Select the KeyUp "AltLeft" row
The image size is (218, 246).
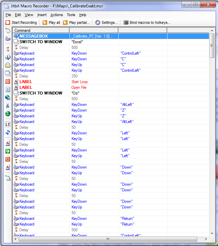pyautogui.click(x=111, y=122)
